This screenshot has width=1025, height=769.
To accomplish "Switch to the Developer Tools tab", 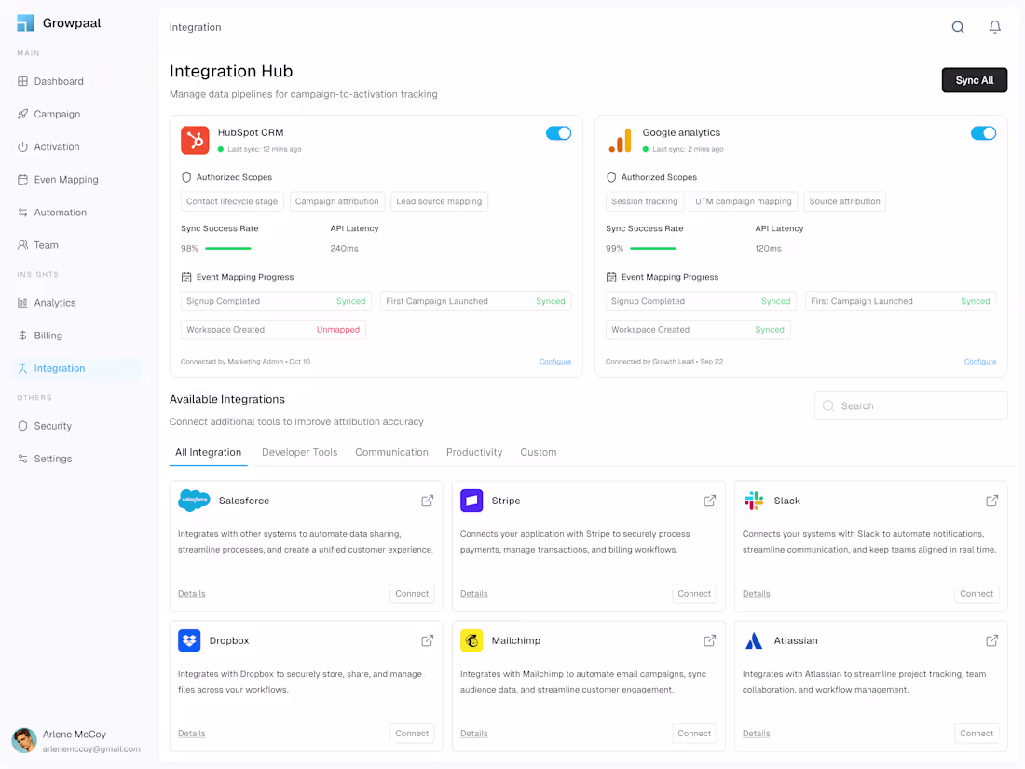I will coord(299,452).
